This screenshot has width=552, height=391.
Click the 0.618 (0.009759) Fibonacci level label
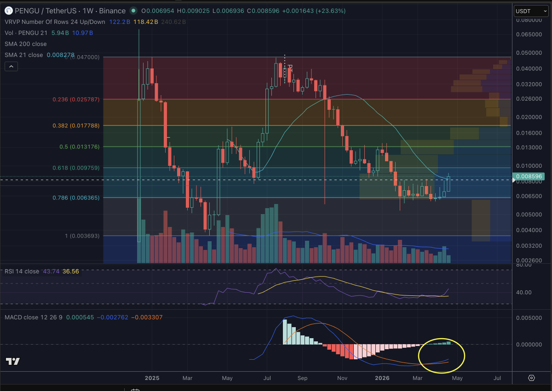tap(76, 168)
